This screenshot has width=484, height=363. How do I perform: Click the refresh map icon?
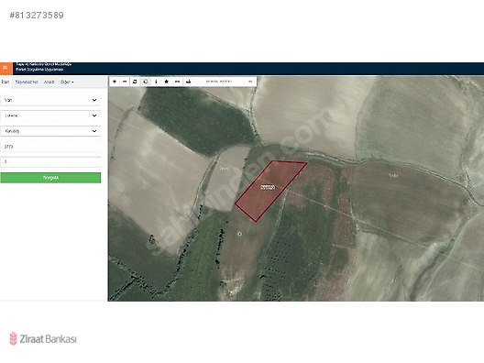pyautogui.click(x=135, y=82)
